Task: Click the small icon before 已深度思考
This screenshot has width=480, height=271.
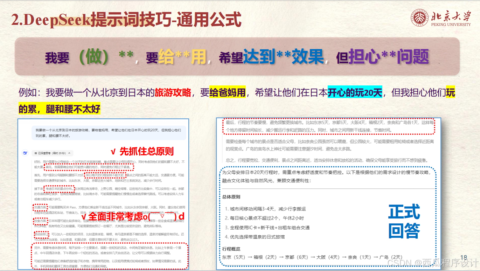Action: tap(36, 153)
